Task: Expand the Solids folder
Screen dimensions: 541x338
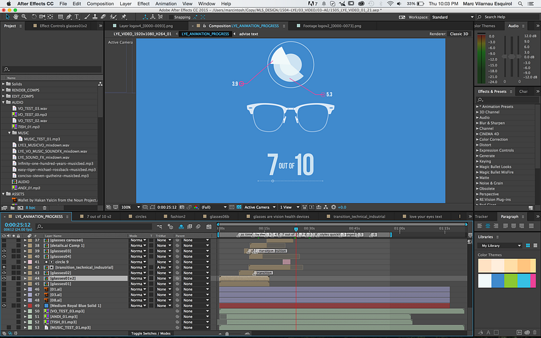Action: coord(3,84)
